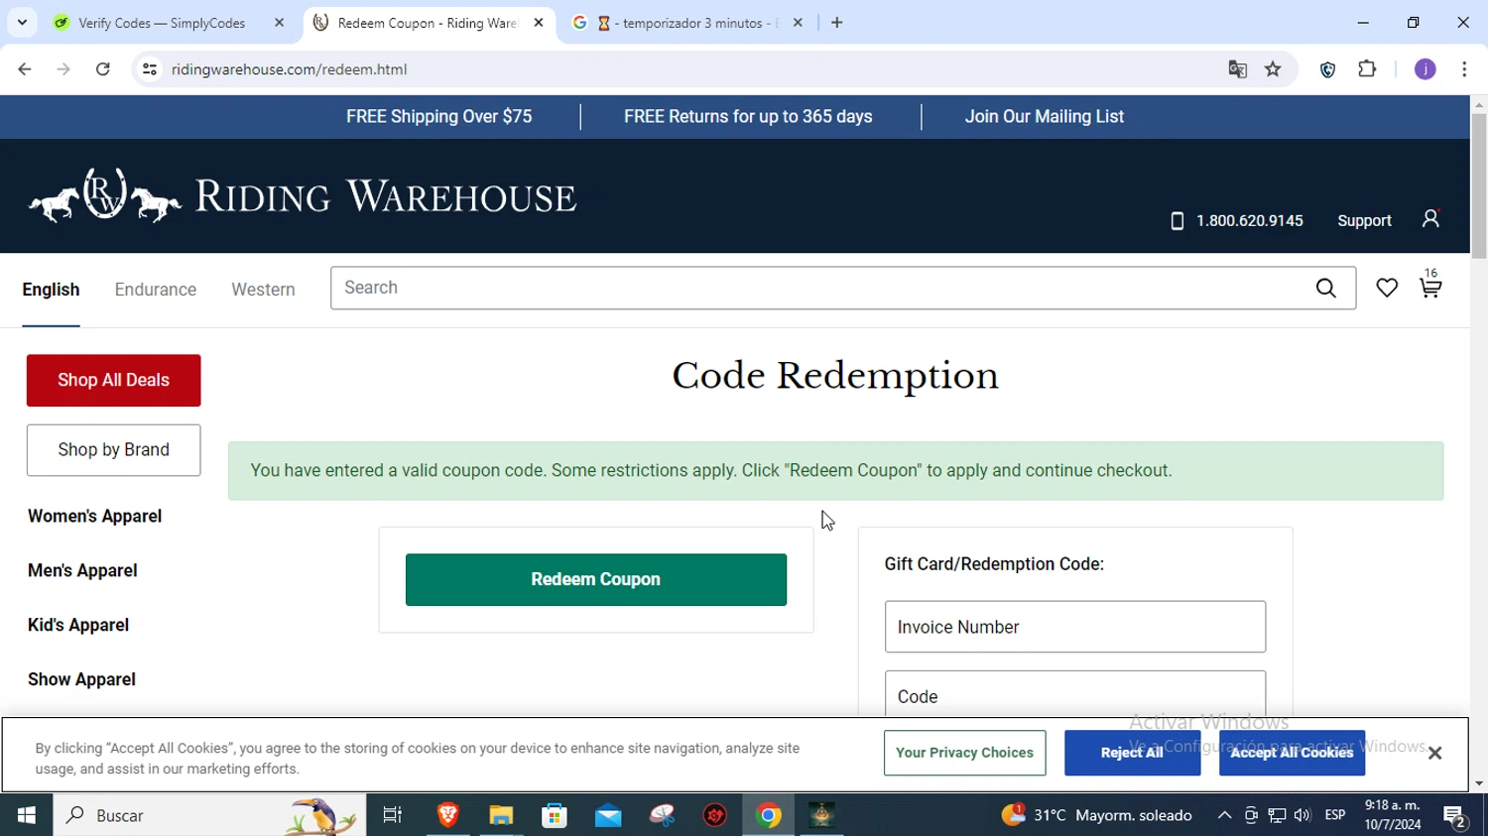Click the Redeem Coupon button
The width and height of the screenshot is (1488, 836).
click(595, 579)
